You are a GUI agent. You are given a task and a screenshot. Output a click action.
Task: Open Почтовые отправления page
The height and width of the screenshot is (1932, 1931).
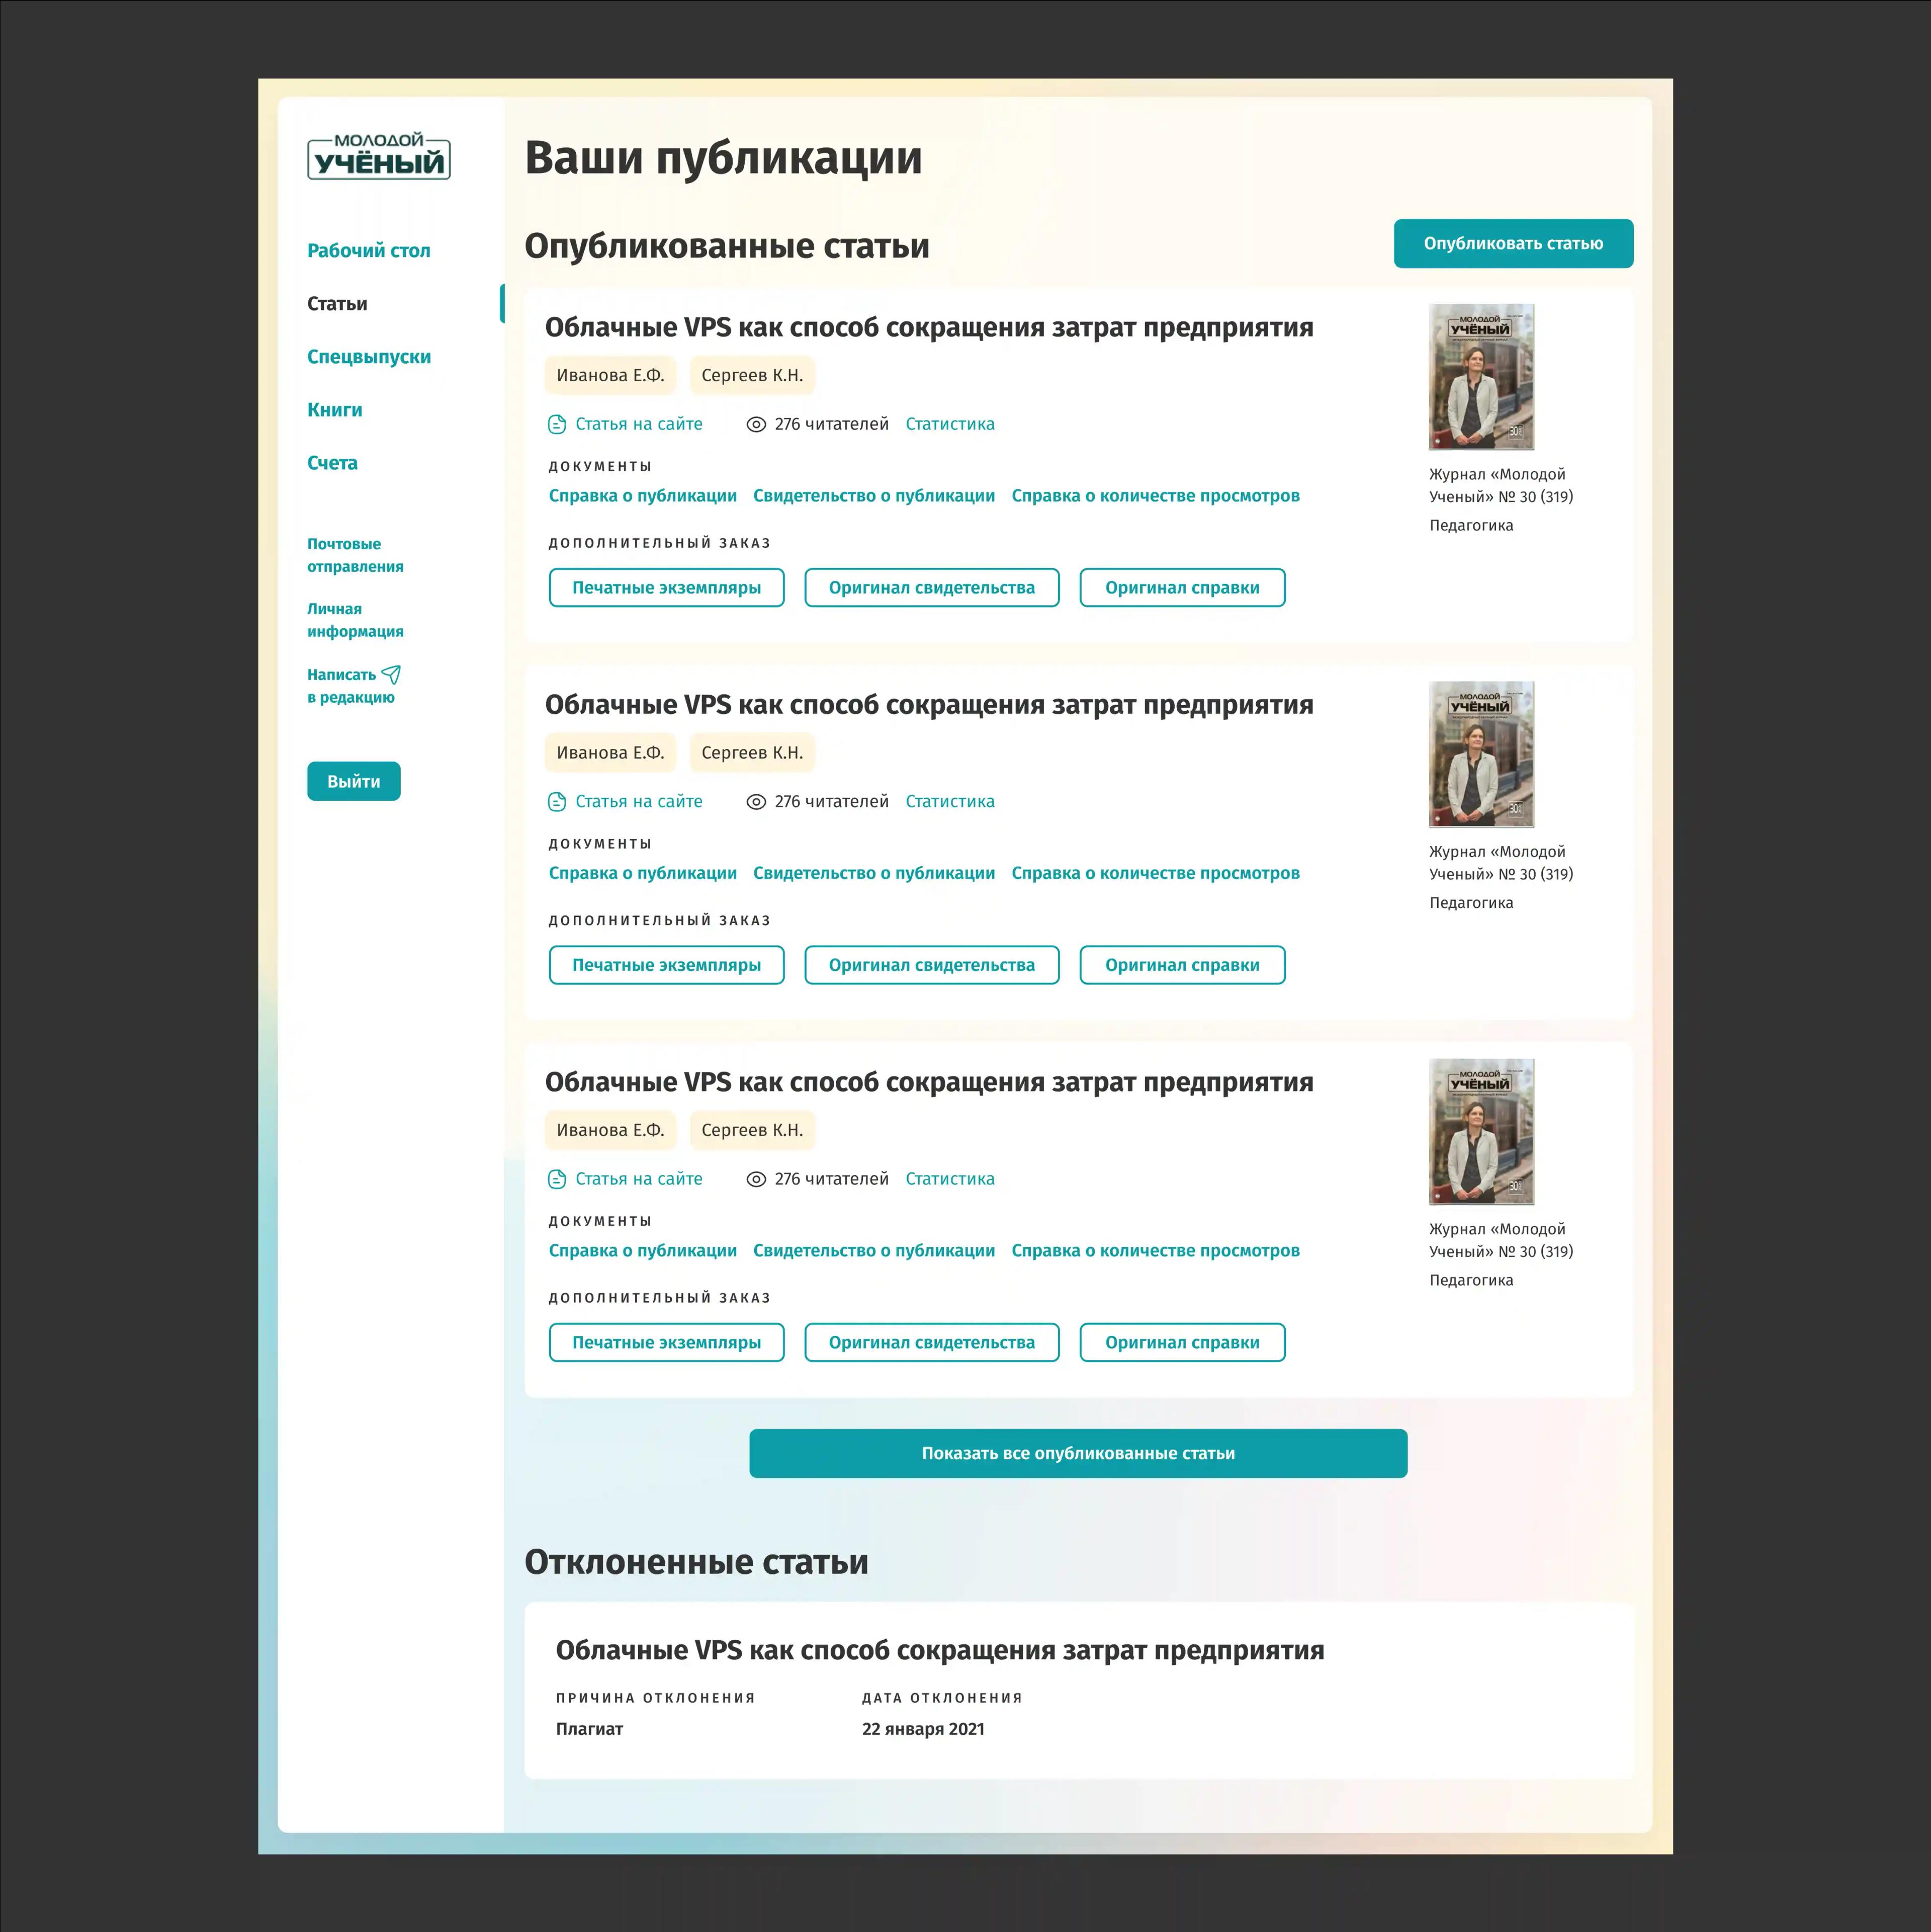coord(355,555)
